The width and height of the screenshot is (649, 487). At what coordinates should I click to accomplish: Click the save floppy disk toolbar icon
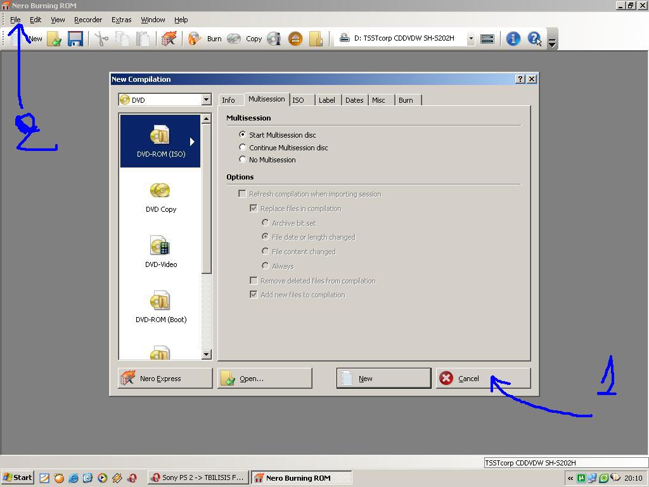pyautogui.click(x=75, y=39)
